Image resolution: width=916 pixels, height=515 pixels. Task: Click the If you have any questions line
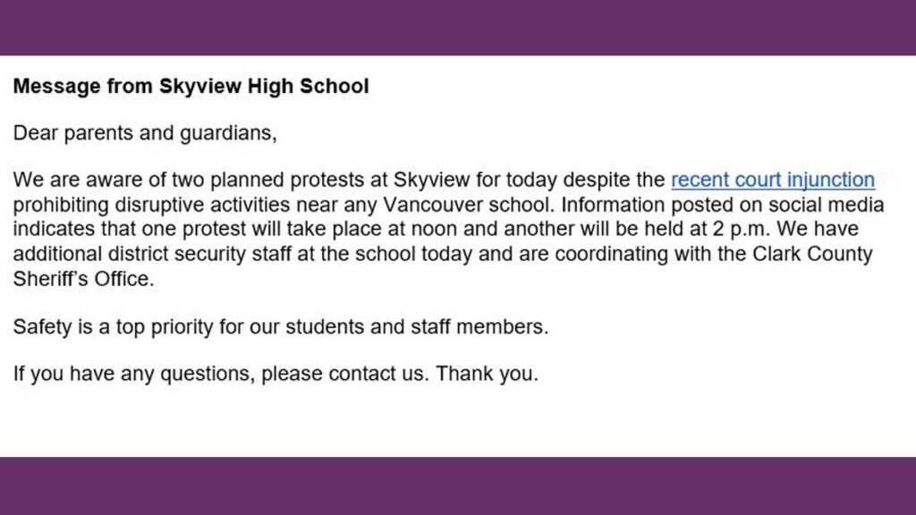[x=276, y=374]
